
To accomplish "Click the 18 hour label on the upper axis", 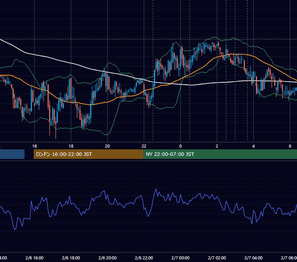I will click(x=71, y=146).
